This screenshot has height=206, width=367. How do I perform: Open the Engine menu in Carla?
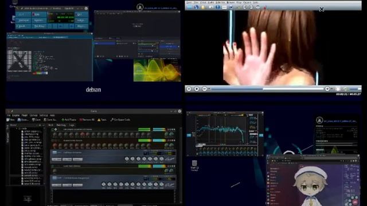(15, 116)
